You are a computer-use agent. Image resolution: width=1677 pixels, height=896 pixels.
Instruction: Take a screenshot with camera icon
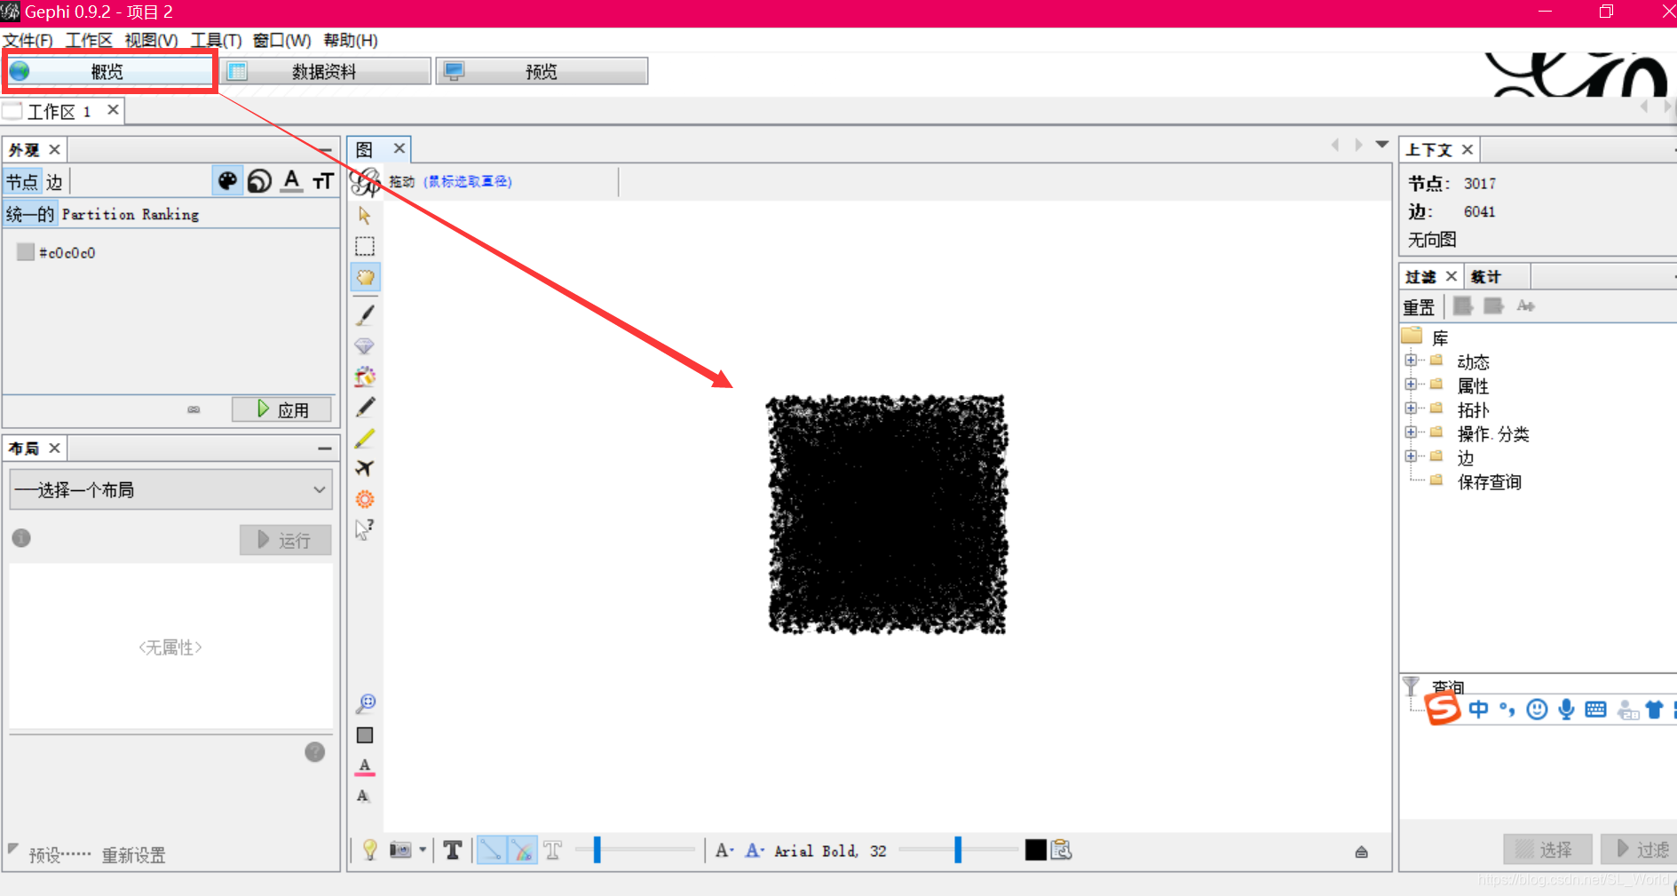point(400,850)
